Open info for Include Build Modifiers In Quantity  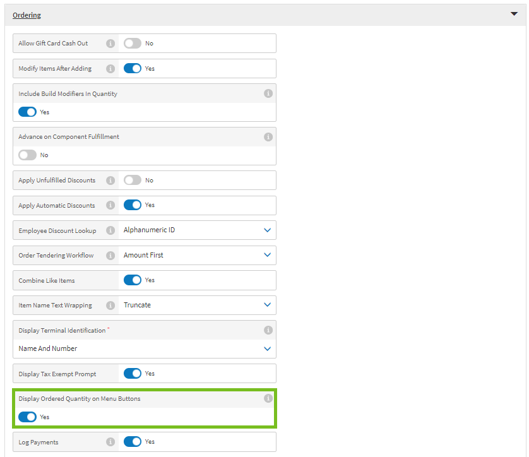(x=268, y=93)
